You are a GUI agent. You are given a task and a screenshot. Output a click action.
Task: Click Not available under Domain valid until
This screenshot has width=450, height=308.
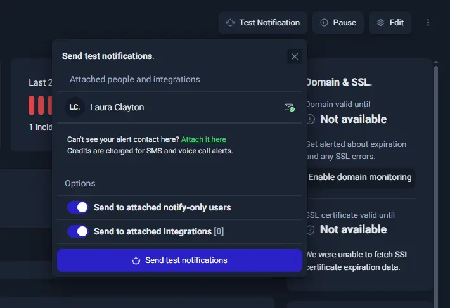tap(353, 119)
